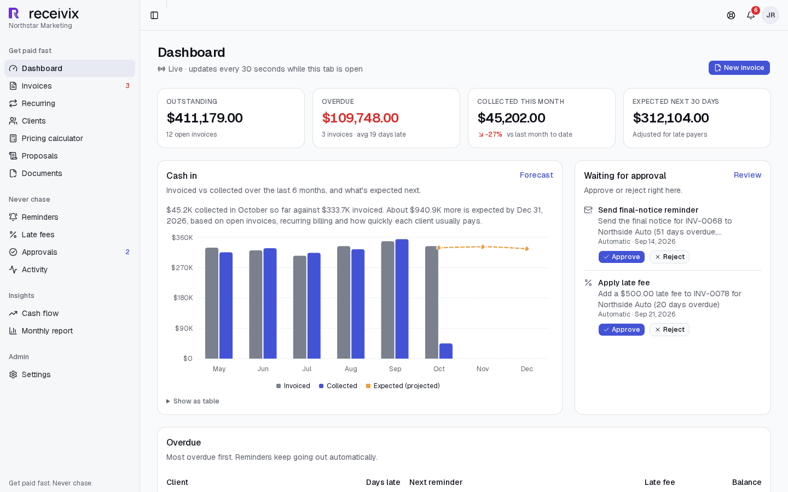Click the Late fees percent icon in sidebar
788x492 pixels.
13,235
